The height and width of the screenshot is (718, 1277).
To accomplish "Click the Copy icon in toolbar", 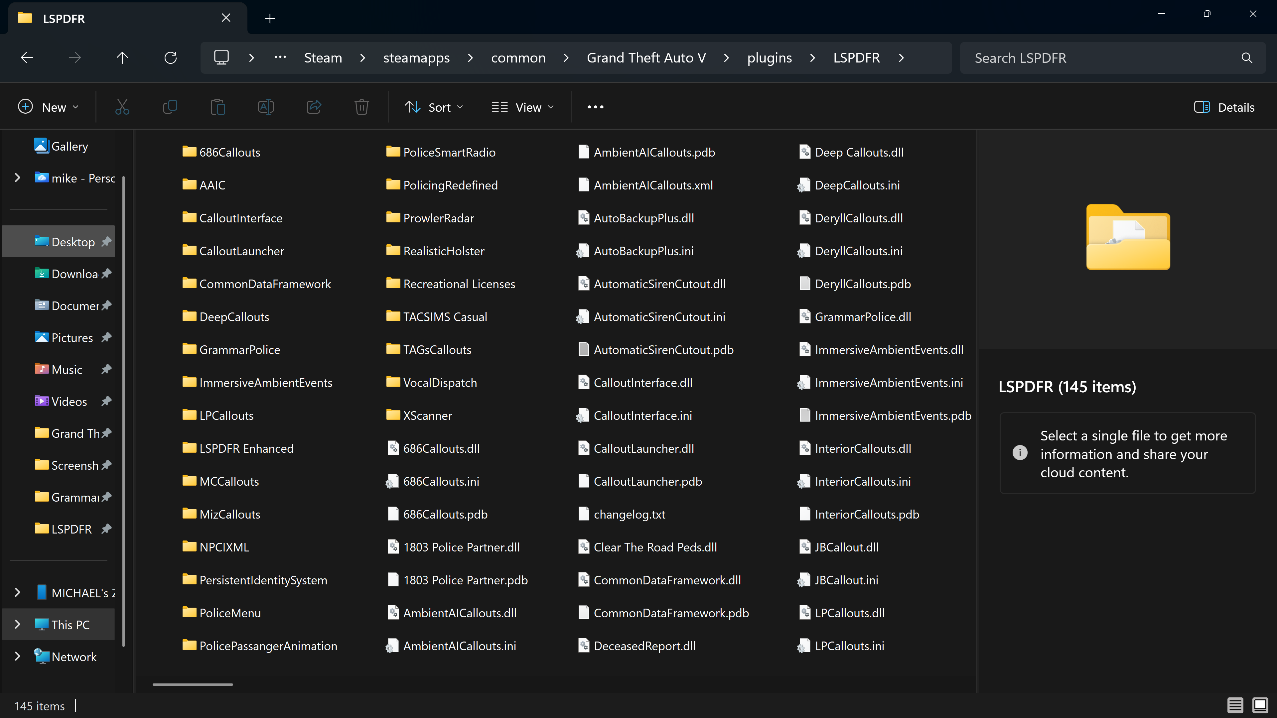I will click(170, 107).
